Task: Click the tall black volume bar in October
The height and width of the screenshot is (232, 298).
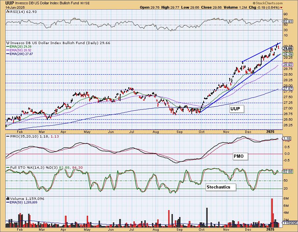Action: 207,218
